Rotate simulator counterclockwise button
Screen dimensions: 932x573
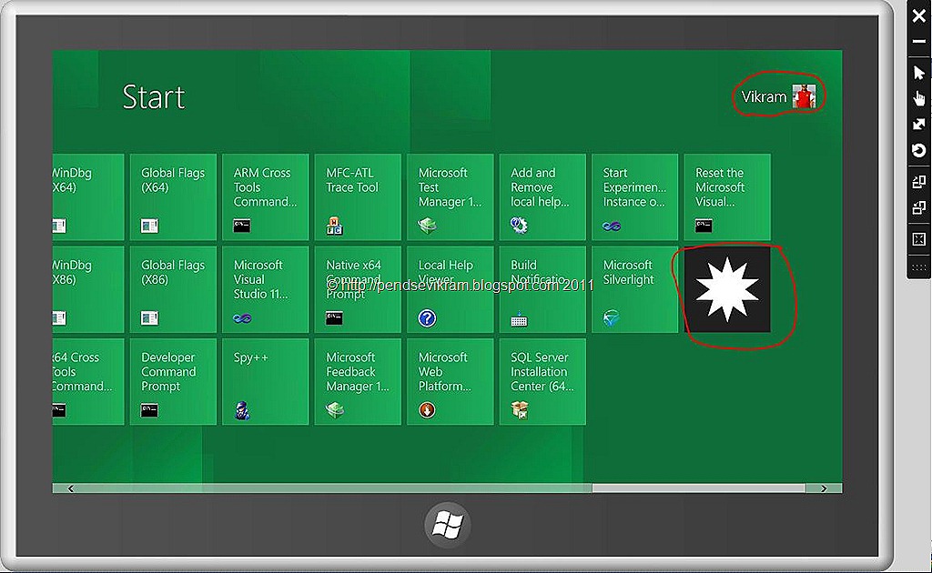click(919, 207)
